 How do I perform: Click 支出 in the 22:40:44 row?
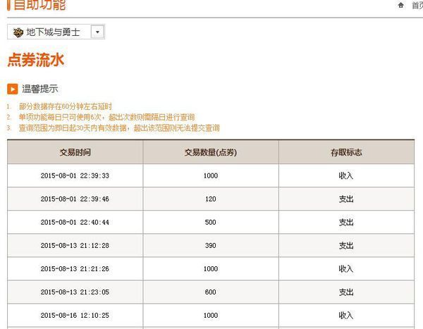[346, 222]
